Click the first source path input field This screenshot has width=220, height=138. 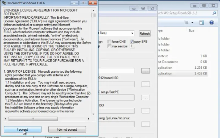(116, 71)
